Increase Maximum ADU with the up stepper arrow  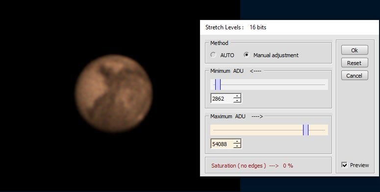point(237,142)
